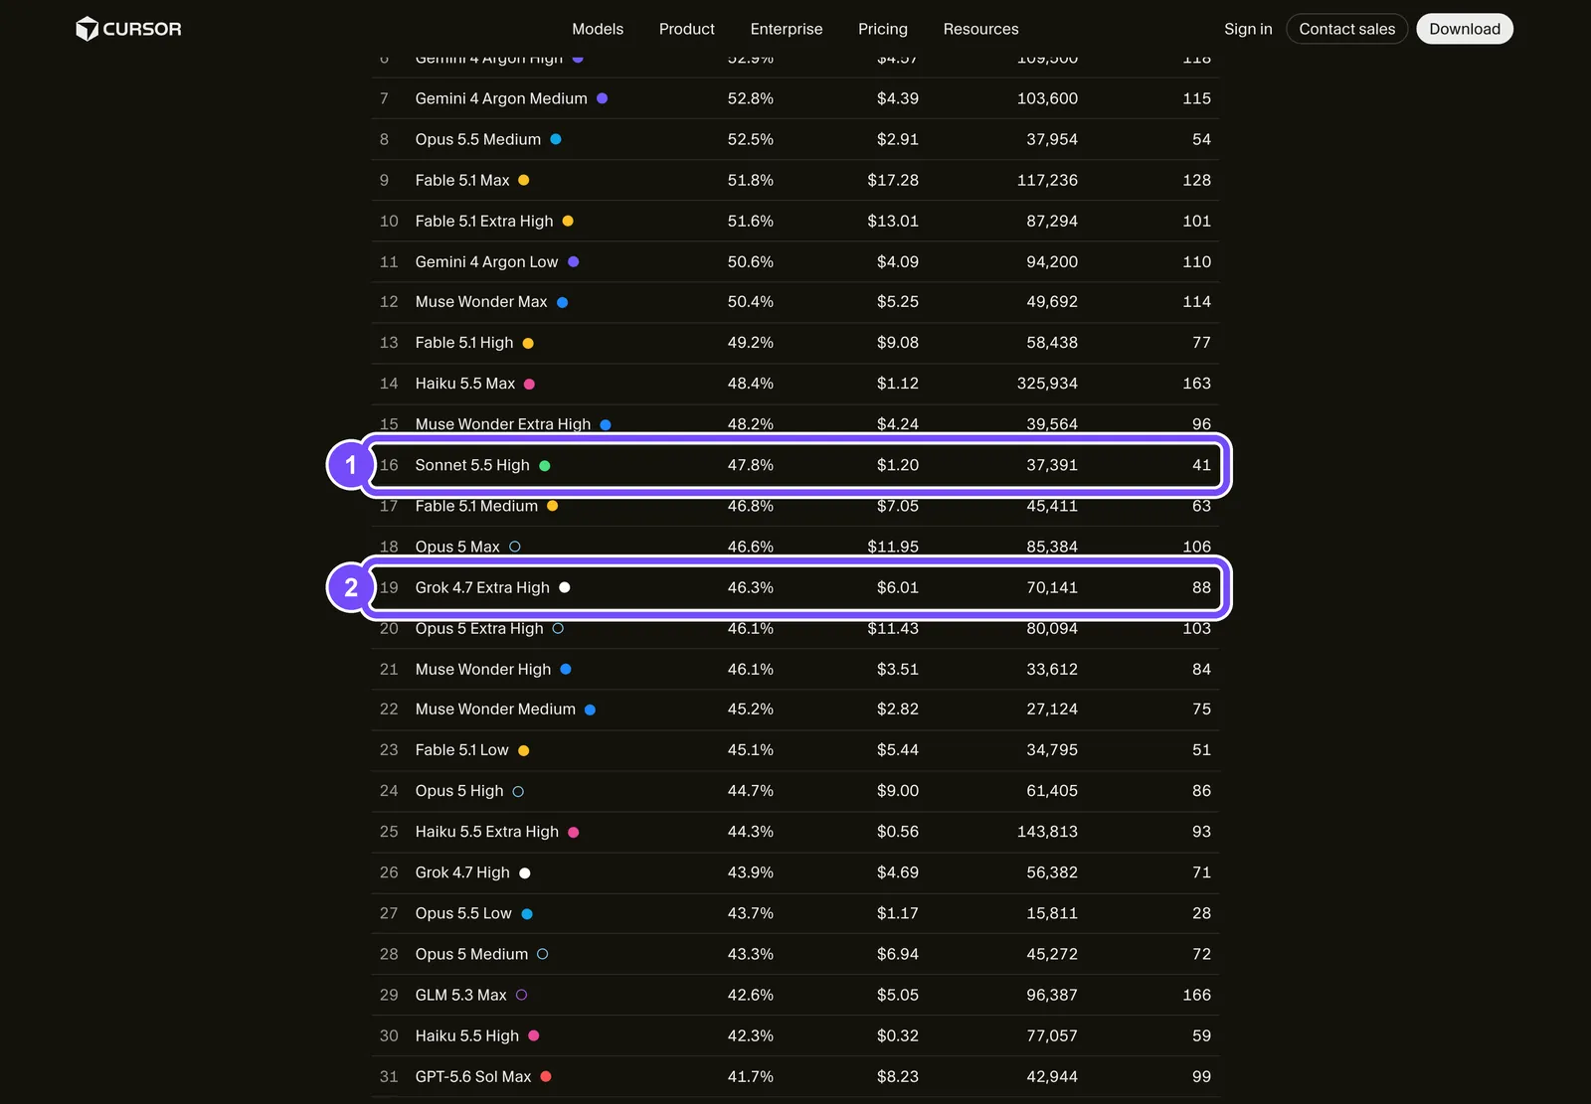Click the blue dot next to Muse Wonder Max

tap(562, 302)
